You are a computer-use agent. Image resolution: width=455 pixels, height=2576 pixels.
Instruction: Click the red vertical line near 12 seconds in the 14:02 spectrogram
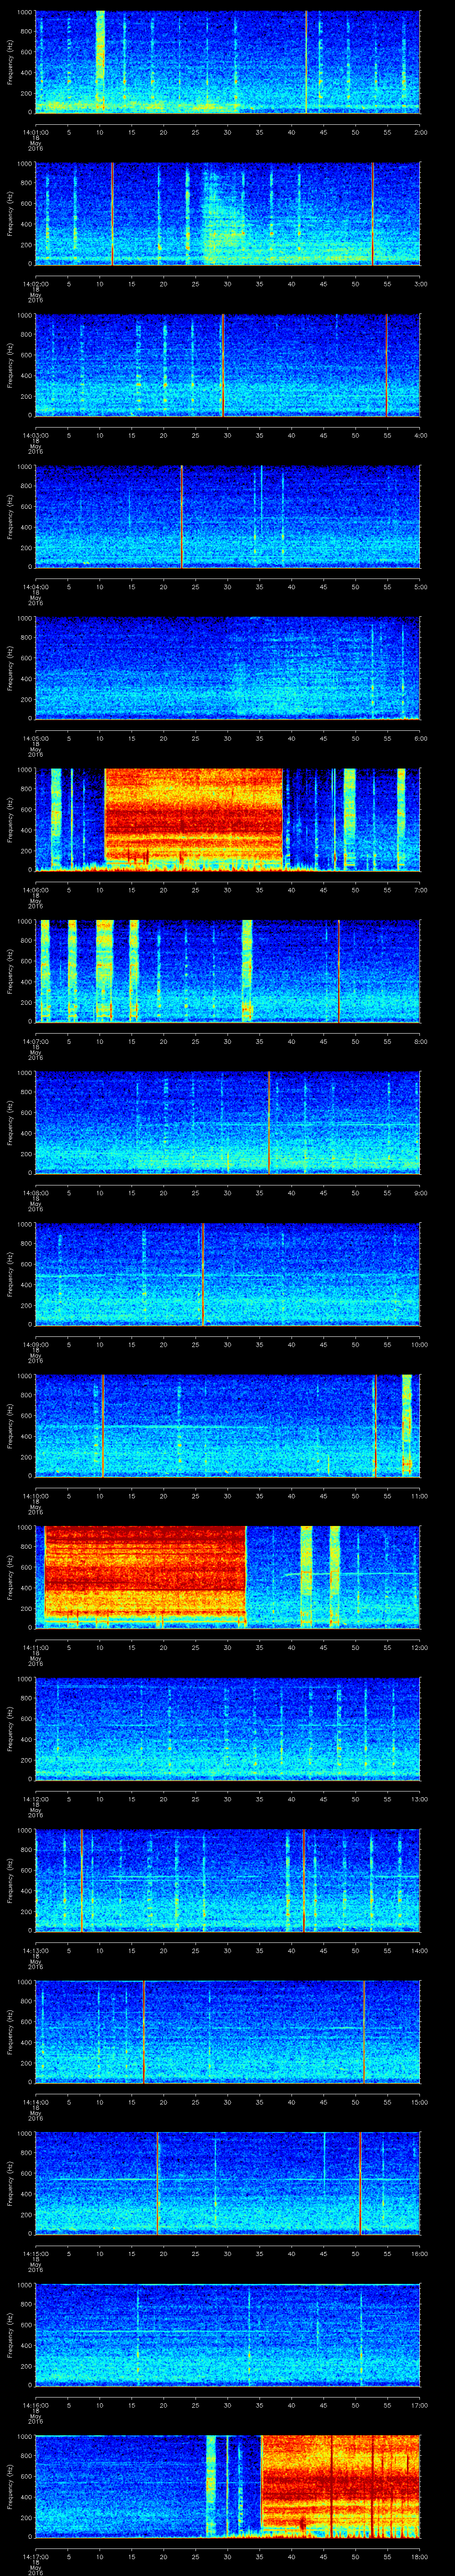coord(112,213)
